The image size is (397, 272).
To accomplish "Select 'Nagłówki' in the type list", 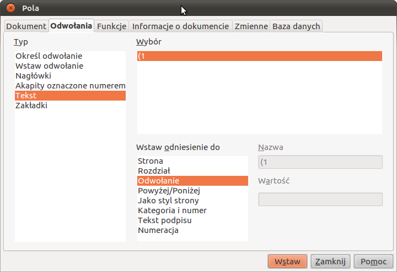I will click(33, 76).
